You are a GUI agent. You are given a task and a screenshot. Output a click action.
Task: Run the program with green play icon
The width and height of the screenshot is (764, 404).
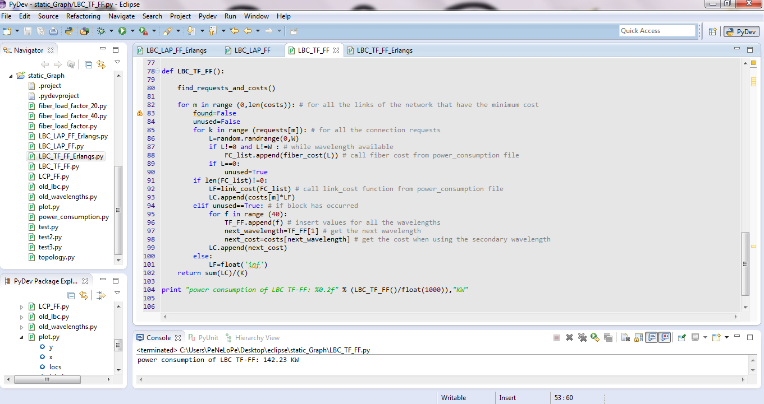[122, 31]
